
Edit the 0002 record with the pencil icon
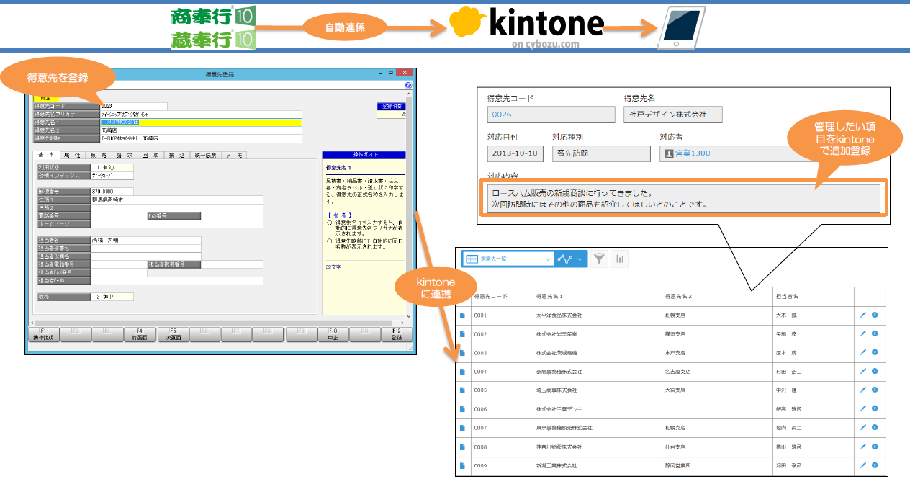[x=863, y=333]
